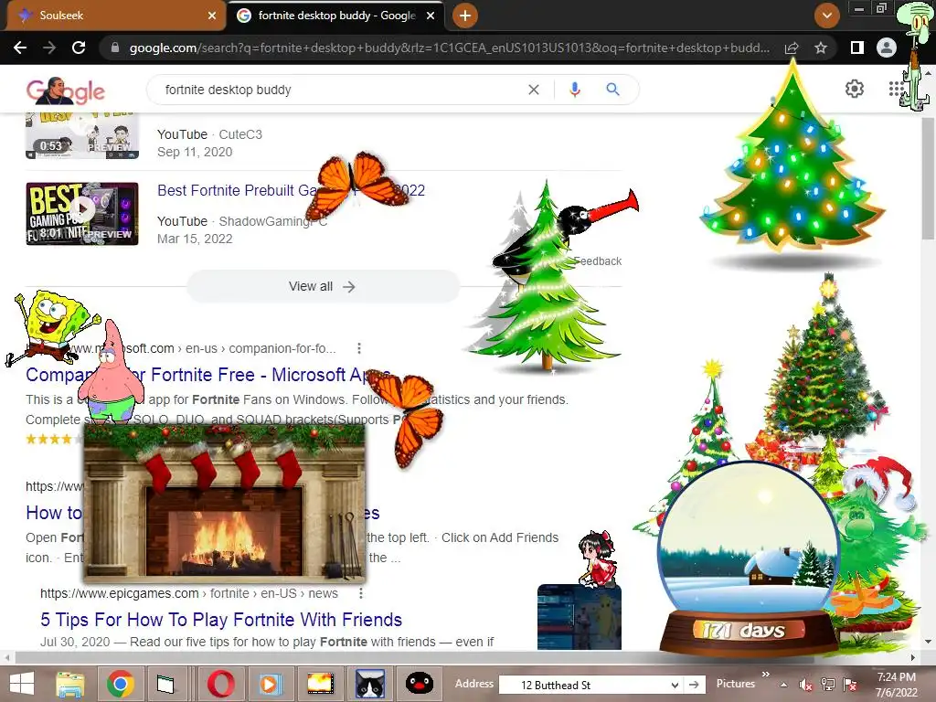Click the URL in the address bar
The image size is (936, 702).
click(449, 48)
